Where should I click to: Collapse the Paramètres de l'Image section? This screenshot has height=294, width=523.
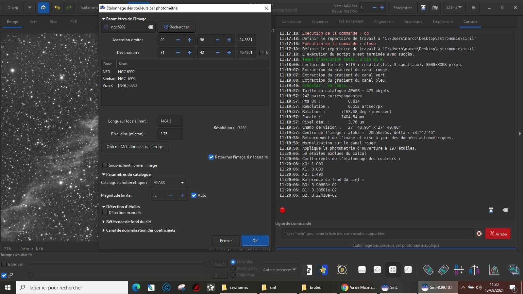point(104,19)
